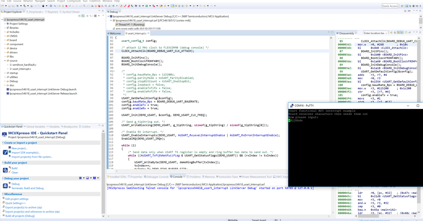Click the PuTTY window title icon
Image resolution: width=423 pixels, height=221 pixels.
292,106
